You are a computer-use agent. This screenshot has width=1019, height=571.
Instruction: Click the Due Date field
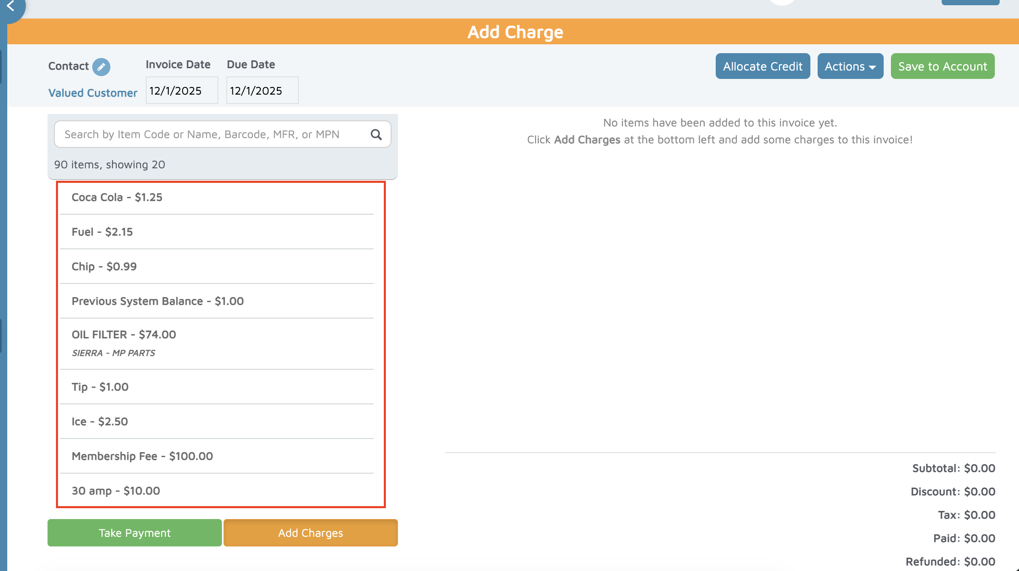(x=262, y=91)
